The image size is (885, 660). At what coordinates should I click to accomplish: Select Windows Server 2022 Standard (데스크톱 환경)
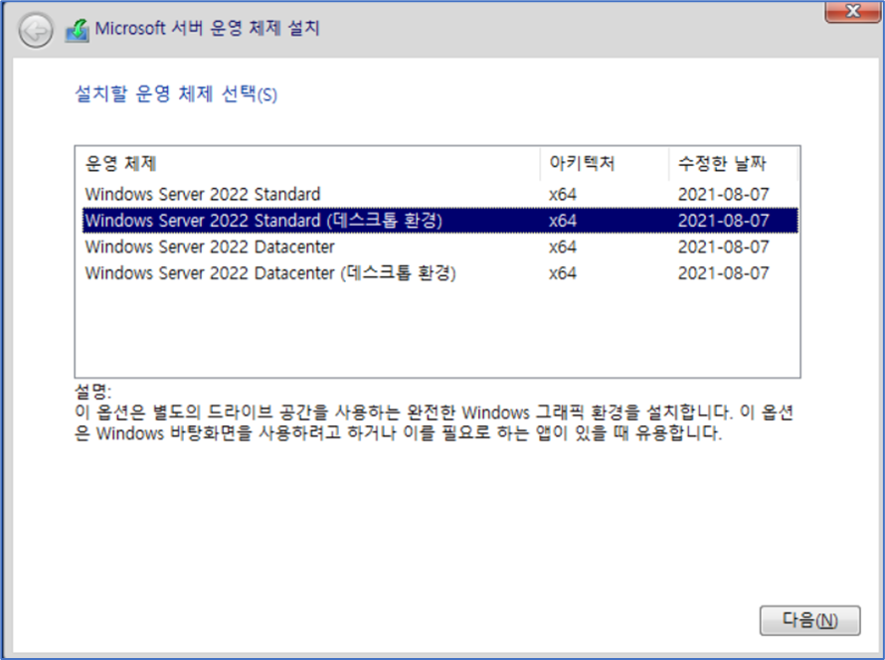[x=441, y=220]
